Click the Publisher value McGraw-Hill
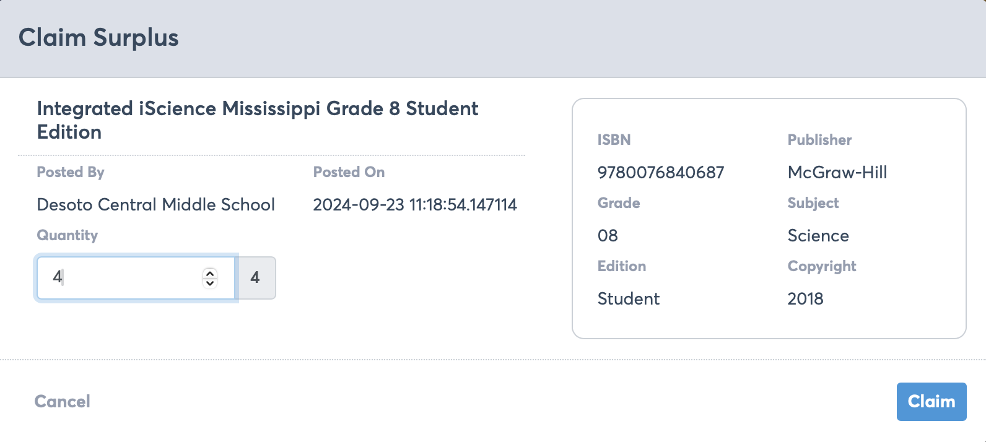 point(837,172)
